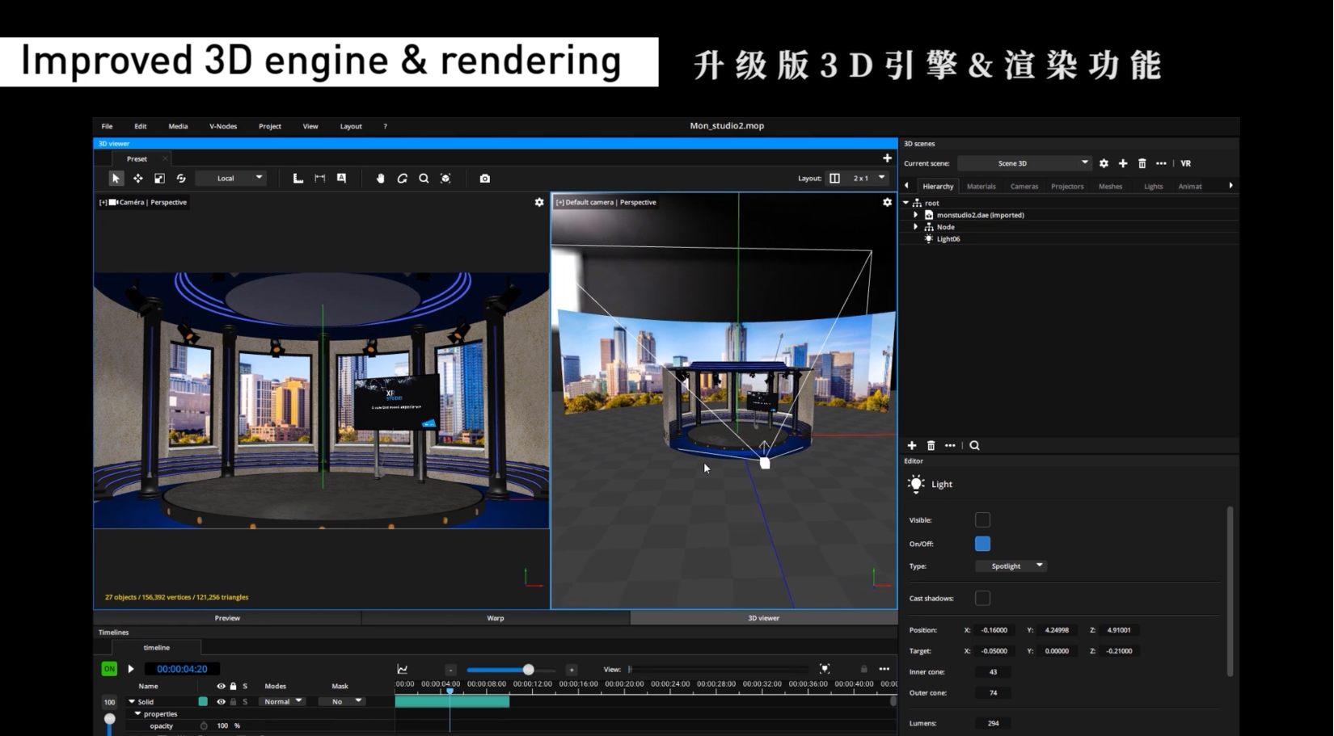
Task: Open the timeline curve editor icon
Action: point(403,669)
